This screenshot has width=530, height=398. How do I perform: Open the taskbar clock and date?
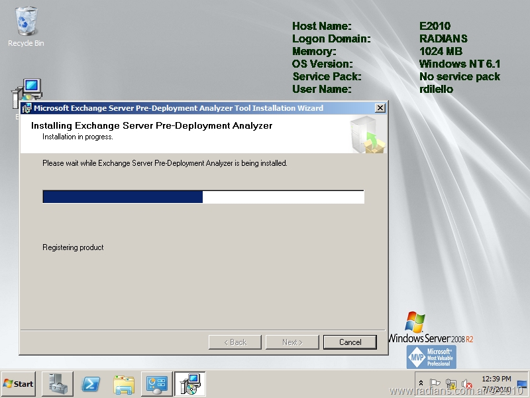click(x=496, y=383)
